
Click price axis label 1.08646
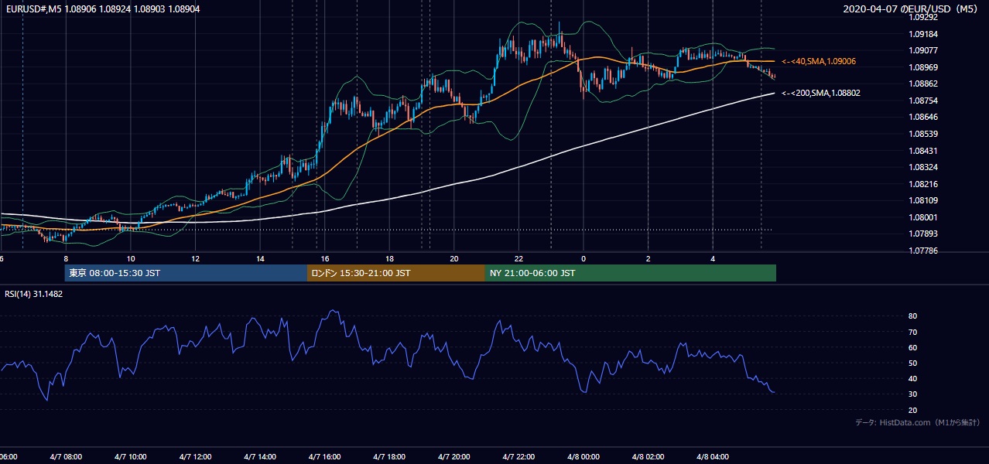point(923,117)
